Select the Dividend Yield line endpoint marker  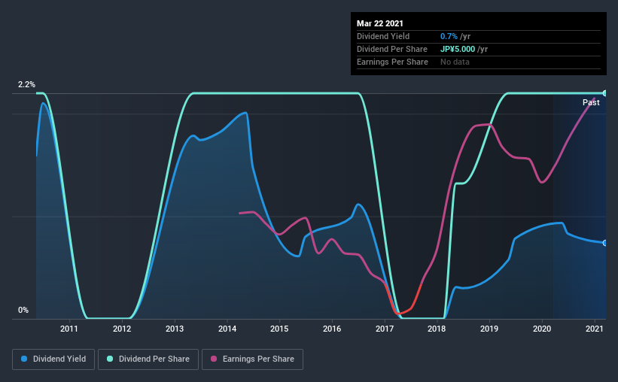[x=605, y=243]
